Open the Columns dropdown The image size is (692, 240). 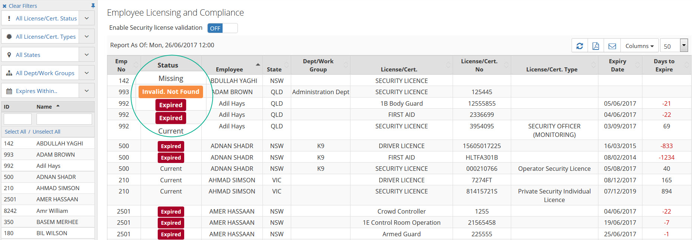639,46
